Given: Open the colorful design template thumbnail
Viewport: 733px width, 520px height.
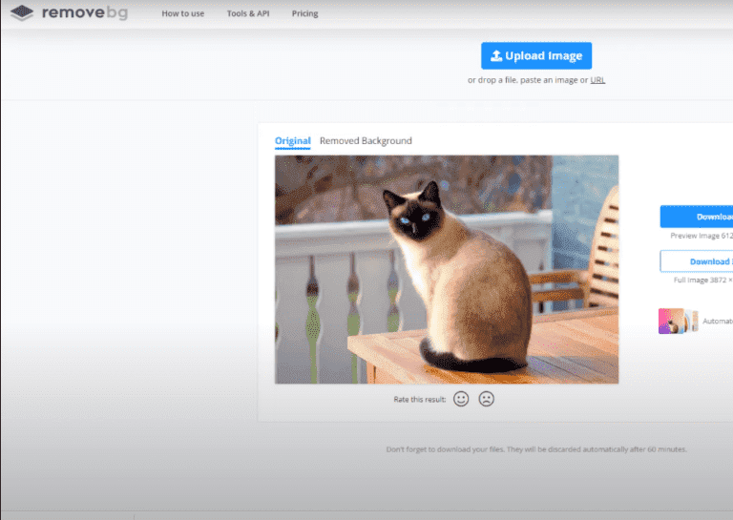Looking at the screenshot, I should coord(678,321).
